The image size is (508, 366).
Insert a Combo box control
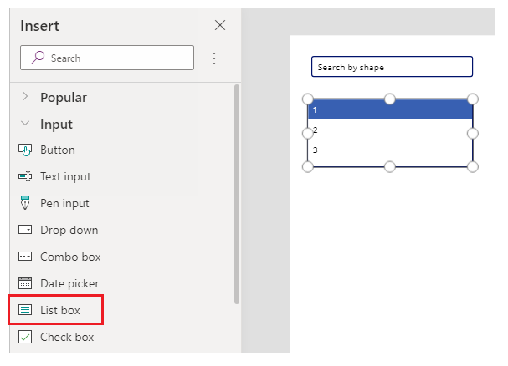[70, 257]
